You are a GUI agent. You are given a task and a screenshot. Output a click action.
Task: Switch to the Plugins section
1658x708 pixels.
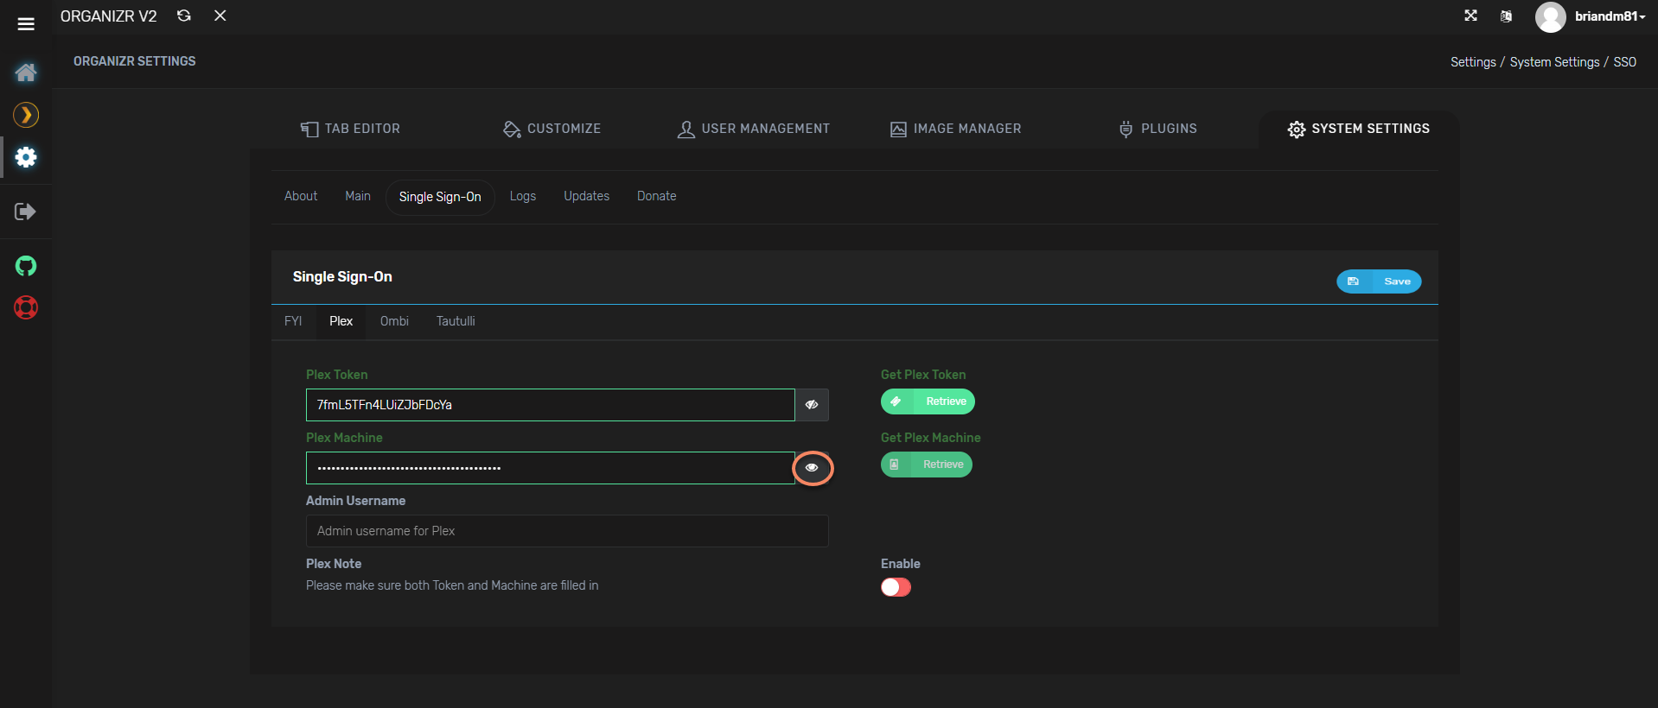coord(1157,129)
